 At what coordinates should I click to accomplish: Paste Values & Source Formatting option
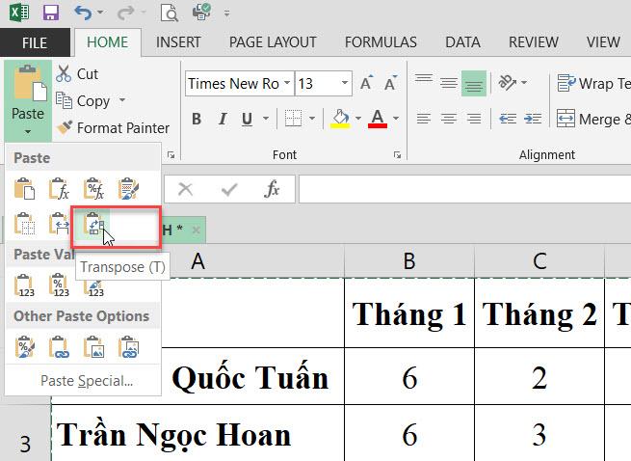[x=93, y=286]
